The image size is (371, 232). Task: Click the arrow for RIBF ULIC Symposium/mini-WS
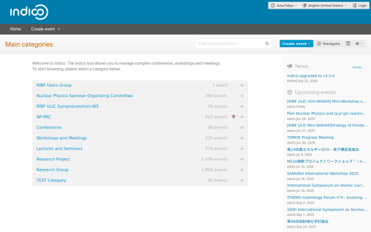(241, 106)
